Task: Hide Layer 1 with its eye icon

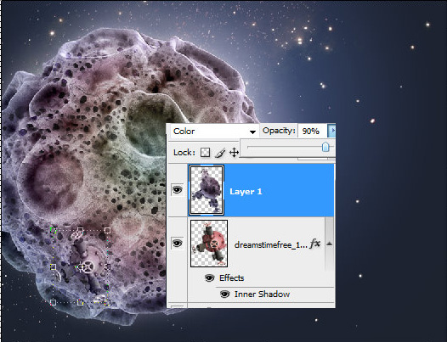Action: point(178,189)
